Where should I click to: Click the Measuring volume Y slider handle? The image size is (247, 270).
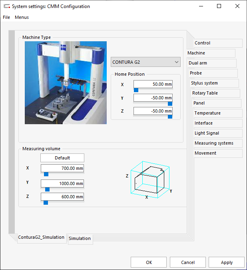47,189
